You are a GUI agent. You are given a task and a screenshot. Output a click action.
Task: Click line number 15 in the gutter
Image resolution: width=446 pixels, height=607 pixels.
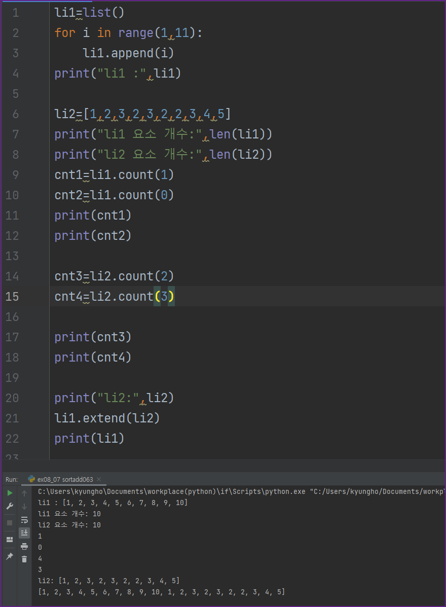(x=12, y=297)
